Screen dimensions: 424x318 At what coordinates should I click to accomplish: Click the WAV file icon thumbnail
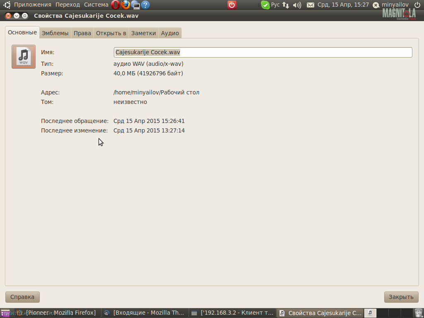[x=24, y=57]
